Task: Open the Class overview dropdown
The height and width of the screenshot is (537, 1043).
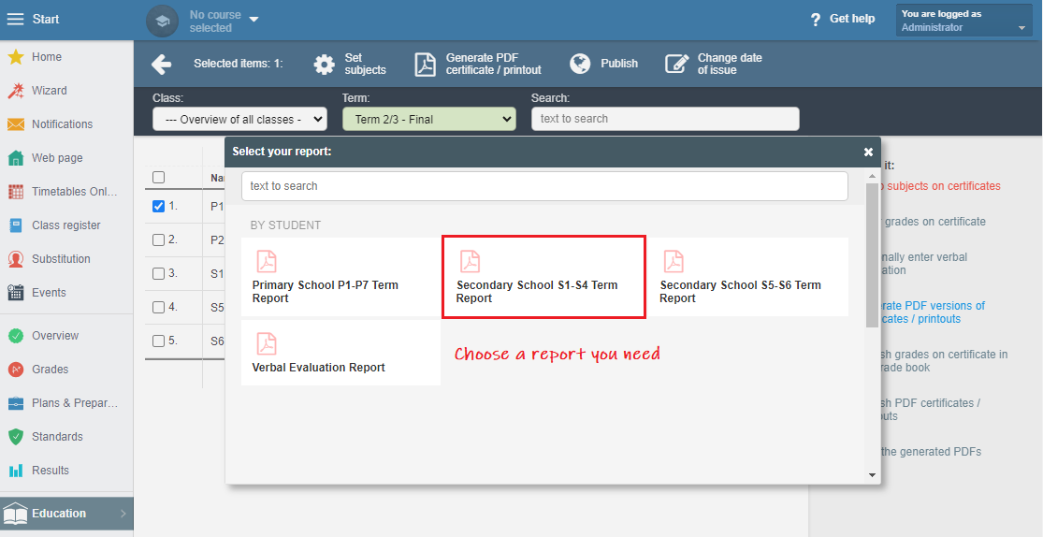Action: pos(239,119)
